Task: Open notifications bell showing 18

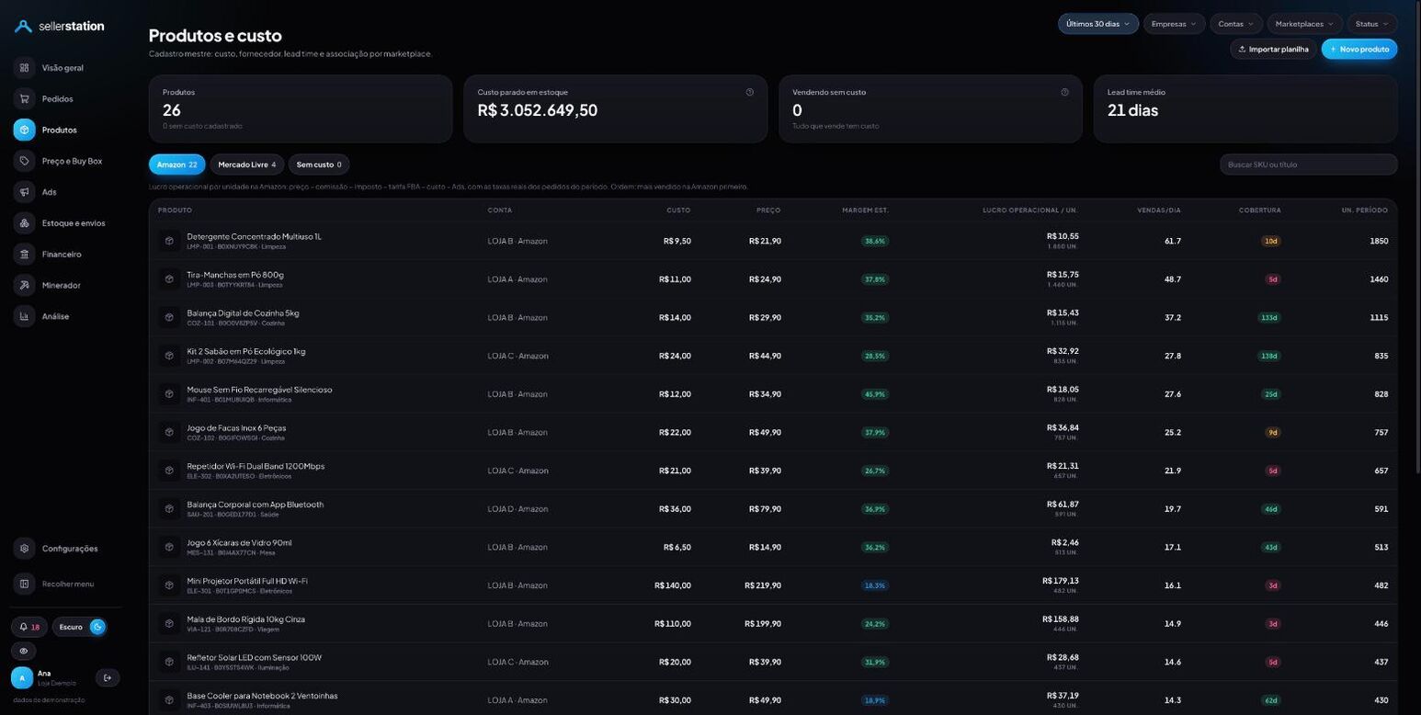Action: click(x=29, y=627)
